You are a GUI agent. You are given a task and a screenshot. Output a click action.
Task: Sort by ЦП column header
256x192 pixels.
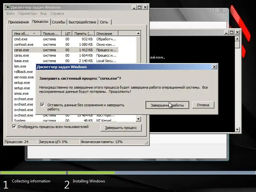(67, 34)
